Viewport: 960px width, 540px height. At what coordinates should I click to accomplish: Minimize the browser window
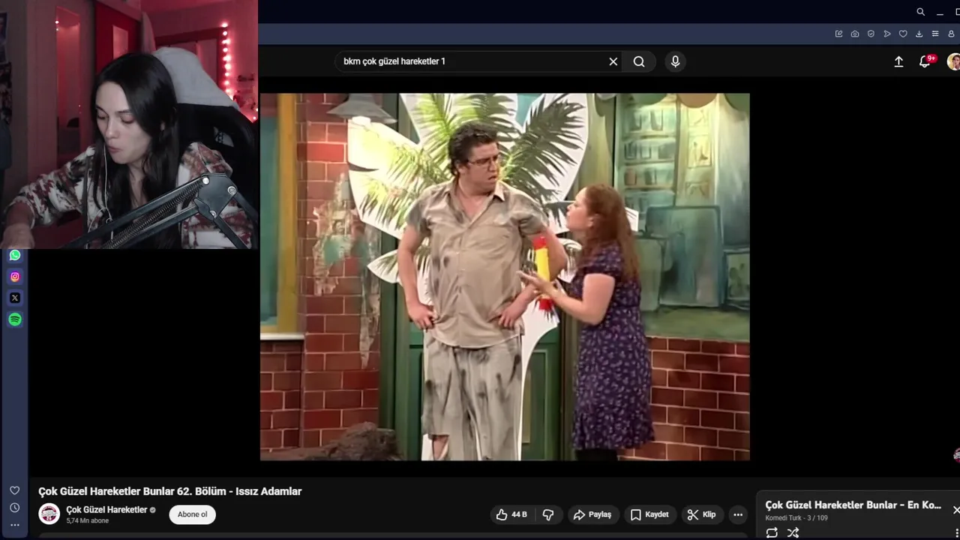940,12
